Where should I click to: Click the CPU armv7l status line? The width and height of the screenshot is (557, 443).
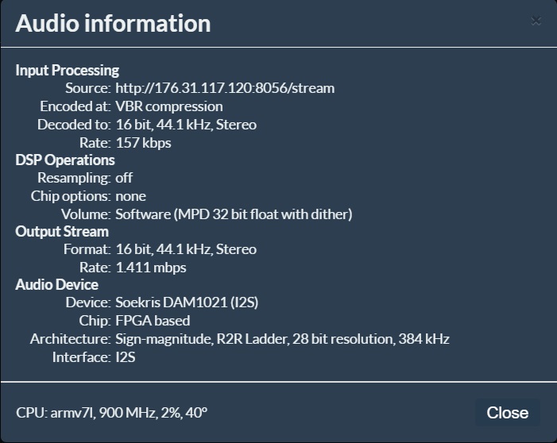(111, 413)
